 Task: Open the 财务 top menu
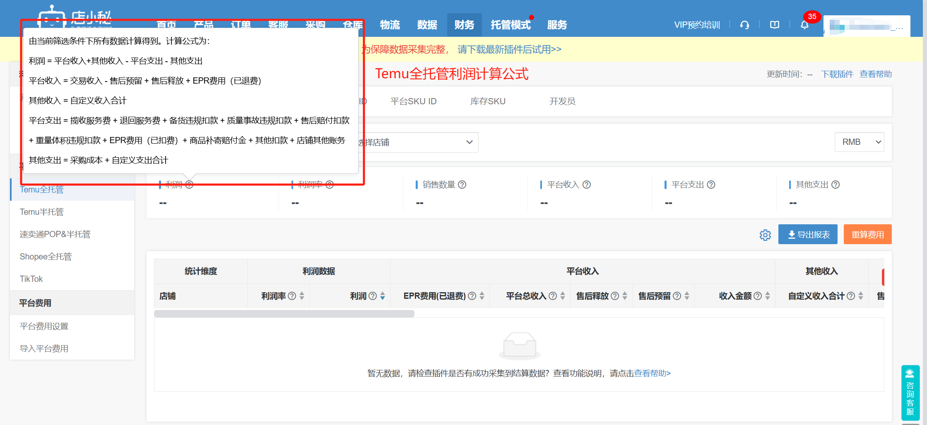point(464,25)
